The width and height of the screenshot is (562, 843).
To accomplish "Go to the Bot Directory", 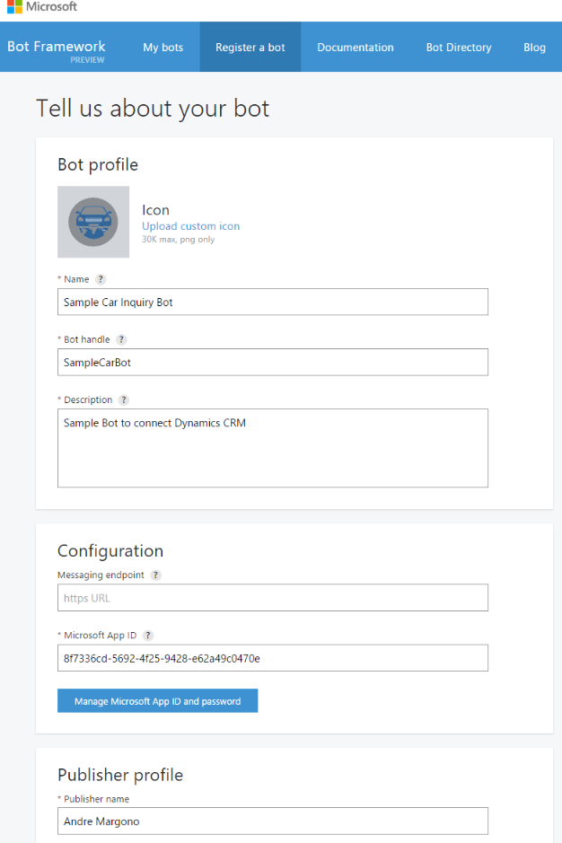I will click(x=459, y=48).
